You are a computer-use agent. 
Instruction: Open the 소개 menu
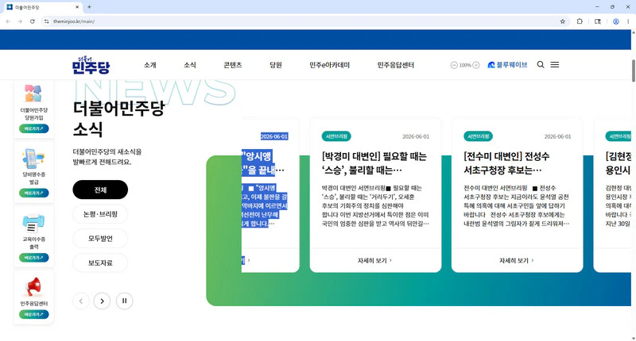coord(150,65)
